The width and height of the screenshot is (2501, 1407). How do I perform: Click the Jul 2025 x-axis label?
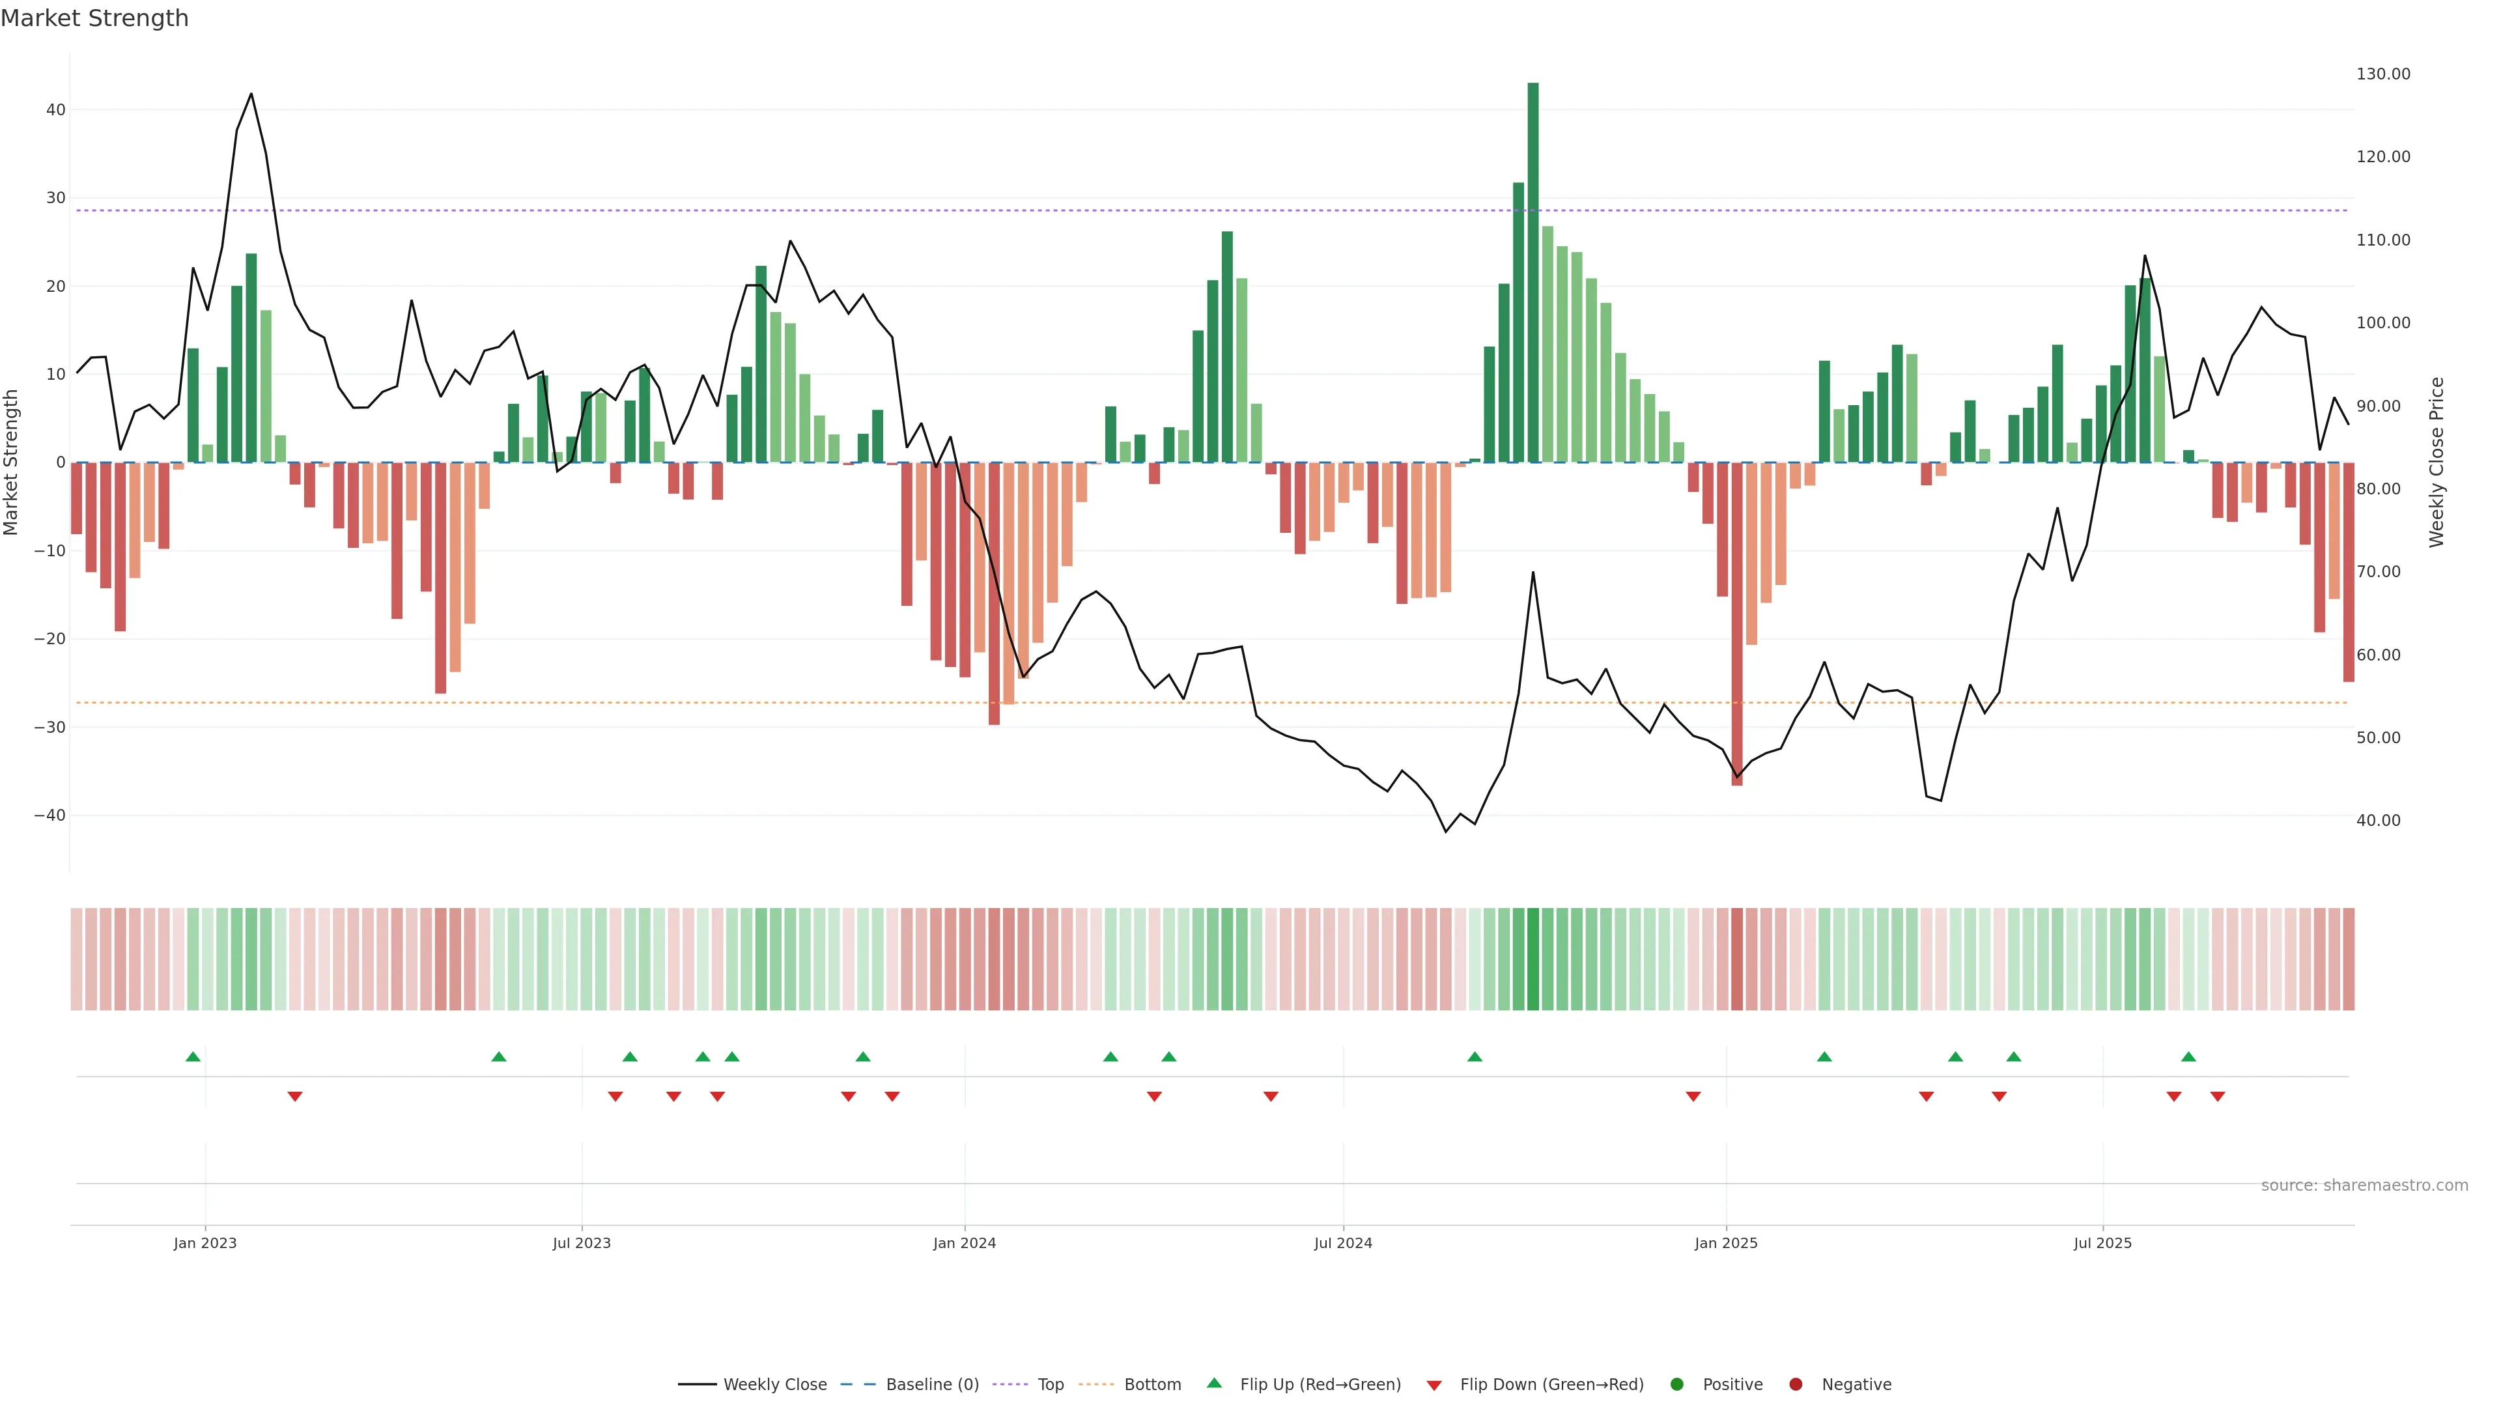click(2102, 1243)
